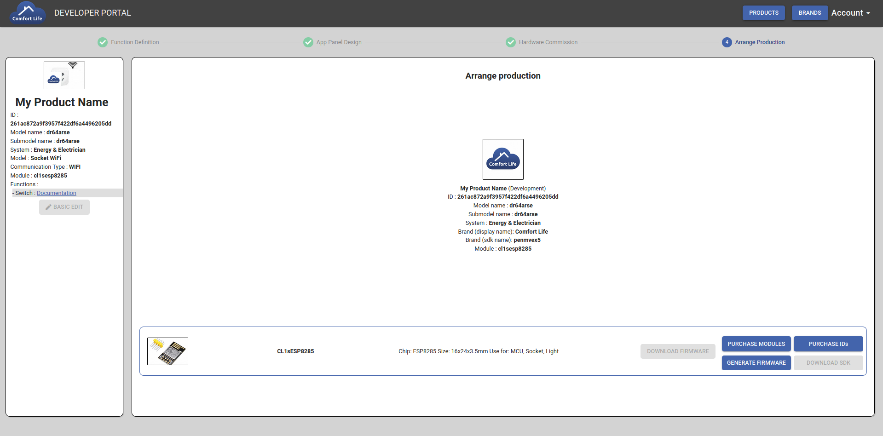Click Purchase Modules button
This screenshot has height=436, width=883.
pos(756,344)
